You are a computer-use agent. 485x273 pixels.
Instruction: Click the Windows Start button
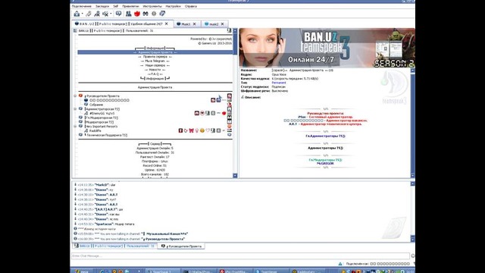click(81, 271)
